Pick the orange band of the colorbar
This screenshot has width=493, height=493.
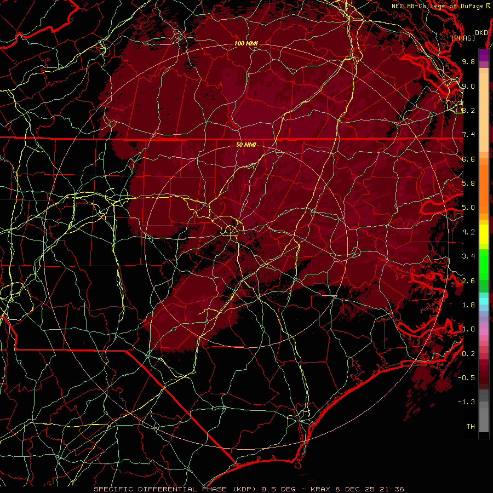484,188
